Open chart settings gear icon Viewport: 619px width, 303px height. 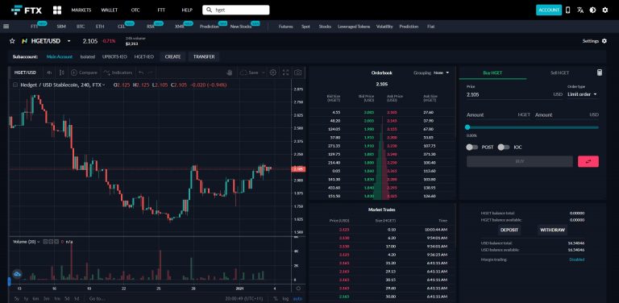click(x=272, y=73)
